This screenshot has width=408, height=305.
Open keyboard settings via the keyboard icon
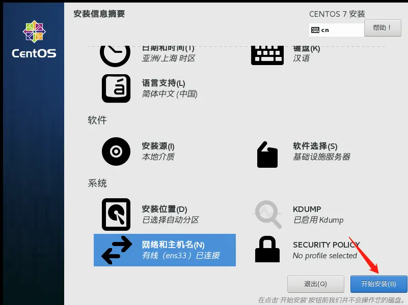point(267,54)
